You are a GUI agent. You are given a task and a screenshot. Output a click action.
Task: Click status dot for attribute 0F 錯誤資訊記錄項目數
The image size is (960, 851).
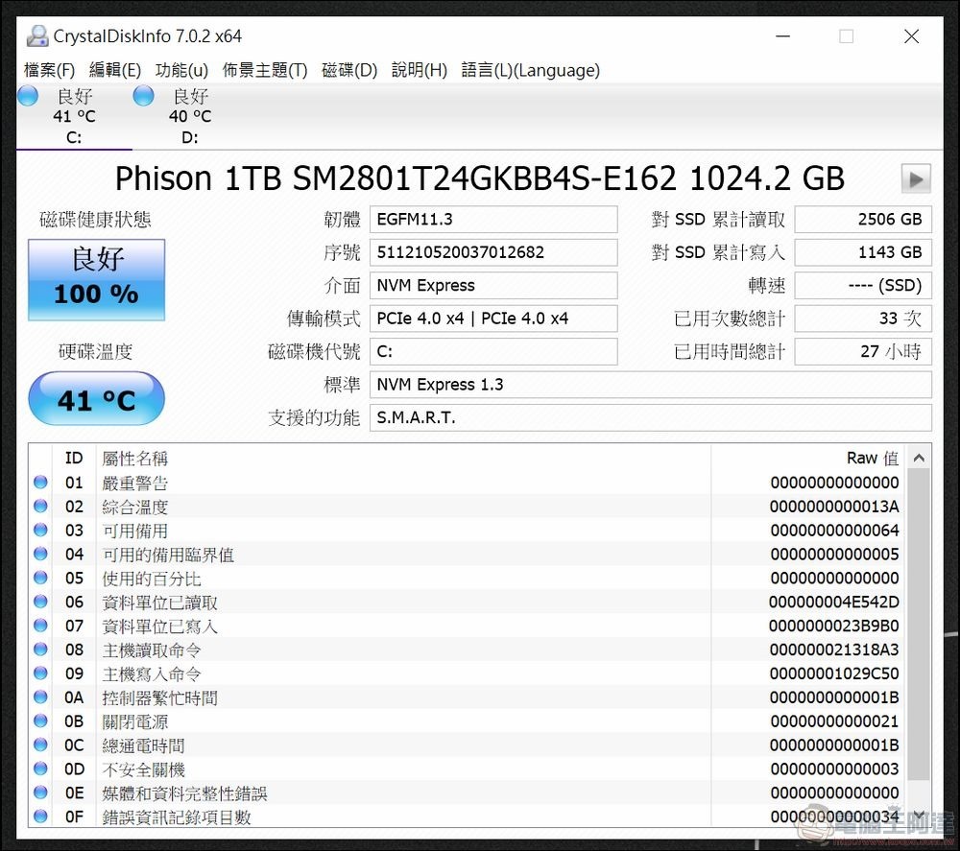[41, 816]
